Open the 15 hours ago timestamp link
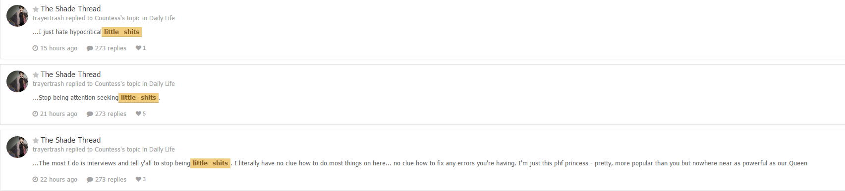Screen dimensions: 845x191 (58, 48)
